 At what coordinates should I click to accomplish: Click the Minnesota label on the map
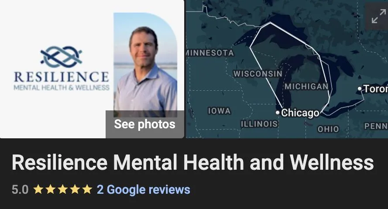click(x=210, y=53)
